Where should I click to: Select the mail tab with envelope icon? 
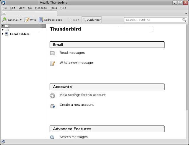tap(29, 13)
